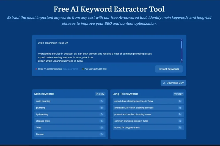This screenshot has height=146, width=220.
Task: Copy the 'drain cleaning' keyword icon
Action: pos(101,101)
